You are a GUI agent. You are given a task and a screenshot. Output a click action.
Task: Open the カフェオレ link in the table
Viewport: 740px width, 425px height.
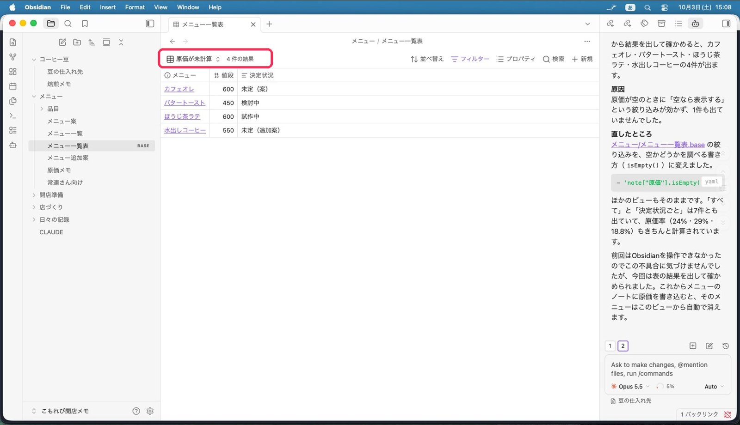pos(179,89)
